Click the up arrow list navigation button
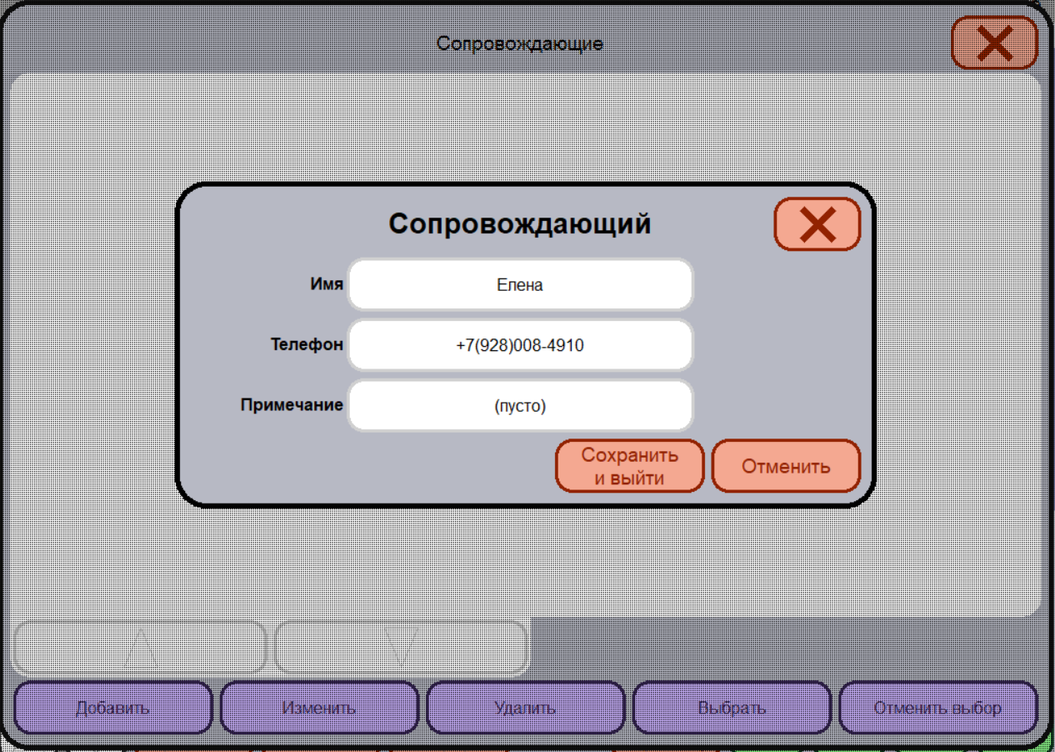1055x752 pixels. click(x=140, y=648)
